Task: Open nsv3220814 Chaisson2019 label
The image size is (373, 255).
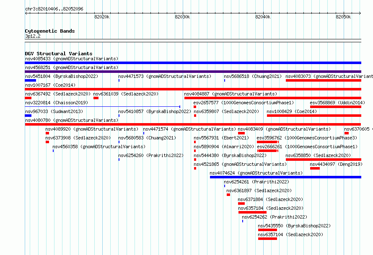Action: (x=57, y=103)
